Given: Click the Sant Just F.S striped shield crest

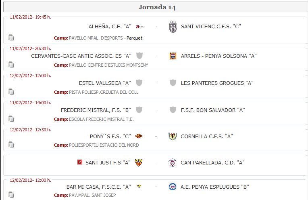Looking at the screenshot, I should click(139, 162).
